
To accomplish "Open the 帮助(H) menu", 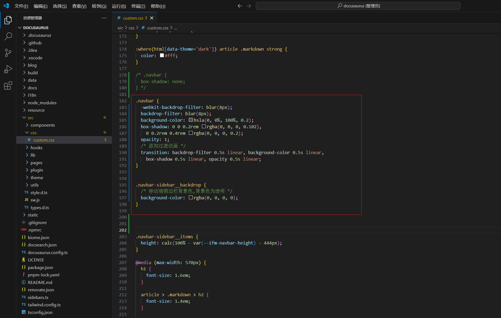I will point(158,6).
